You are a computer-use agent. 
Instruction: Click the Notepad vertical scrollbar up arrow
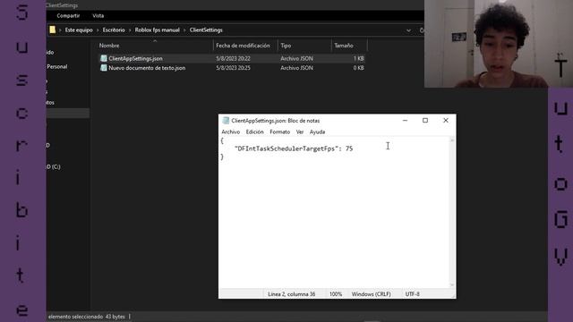pyautogui.click(x=452, y=140)
